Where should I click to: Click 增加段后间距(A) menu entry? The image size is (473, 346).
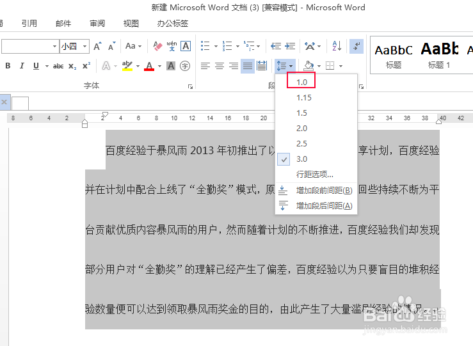[x=316, y=206]
